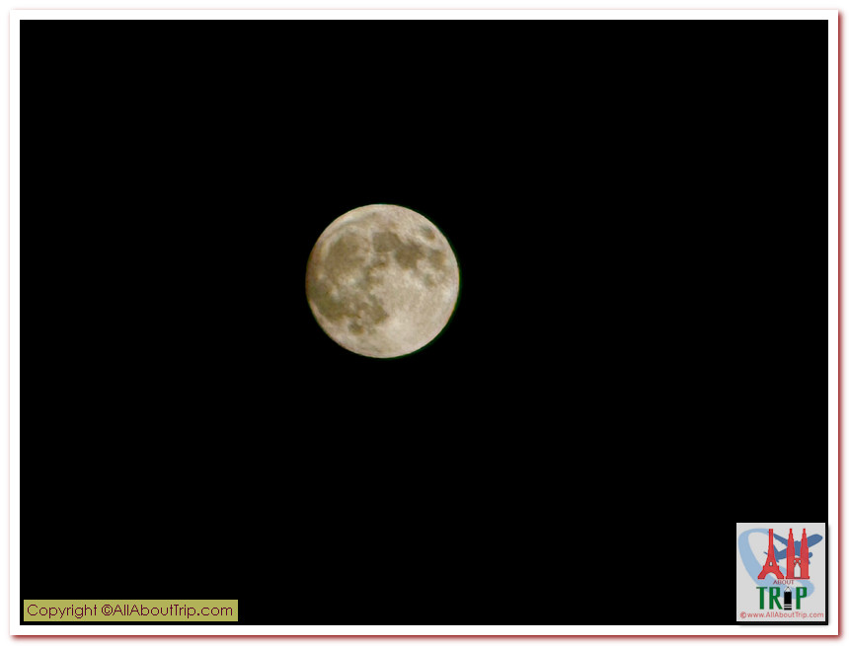The image size is (849, 646).
Task: Click the Copyright ©AllAboutTrip.com watermark
Action: point(130,610)
